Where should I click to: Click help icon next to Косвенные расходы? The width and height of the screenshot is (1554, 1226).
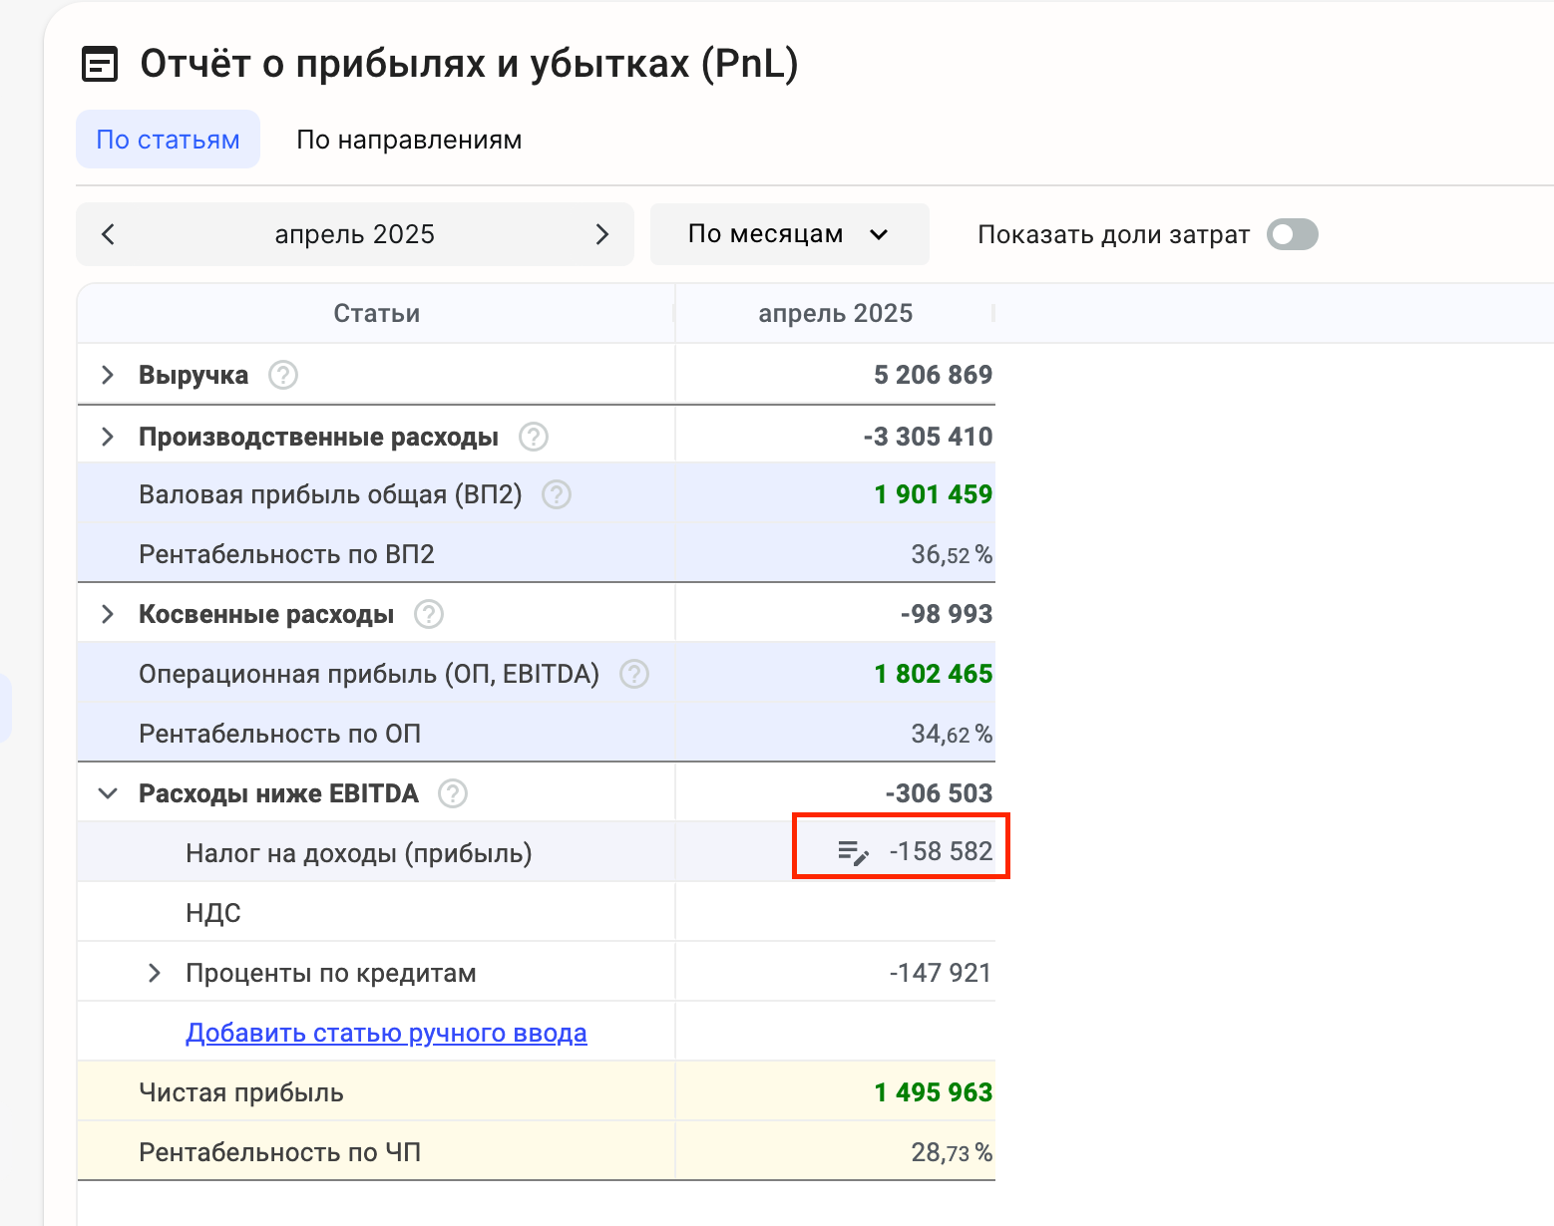[x=429, y=614]
